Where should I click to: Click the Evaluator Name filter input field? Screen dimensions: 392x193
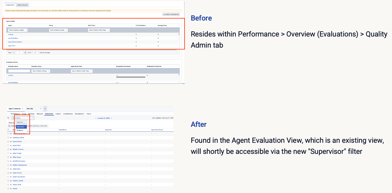[x=19, y=71]
